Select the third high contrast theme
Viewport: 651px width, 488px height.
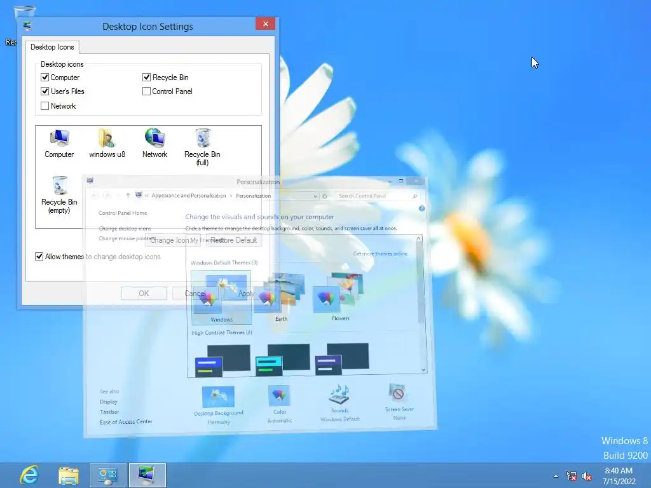(342, 358)
